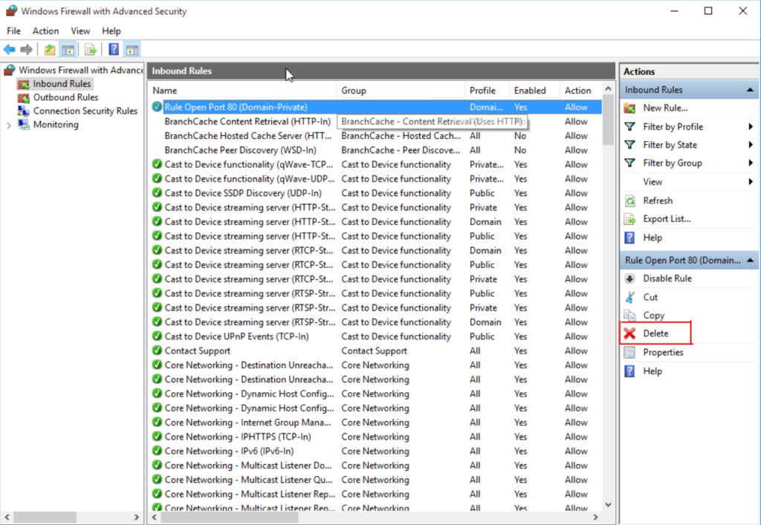Viewport: 761px width, 525px height.
Task: Select Rule Open Port 80 (Domain-Private) row
Action: coord(375,107)
